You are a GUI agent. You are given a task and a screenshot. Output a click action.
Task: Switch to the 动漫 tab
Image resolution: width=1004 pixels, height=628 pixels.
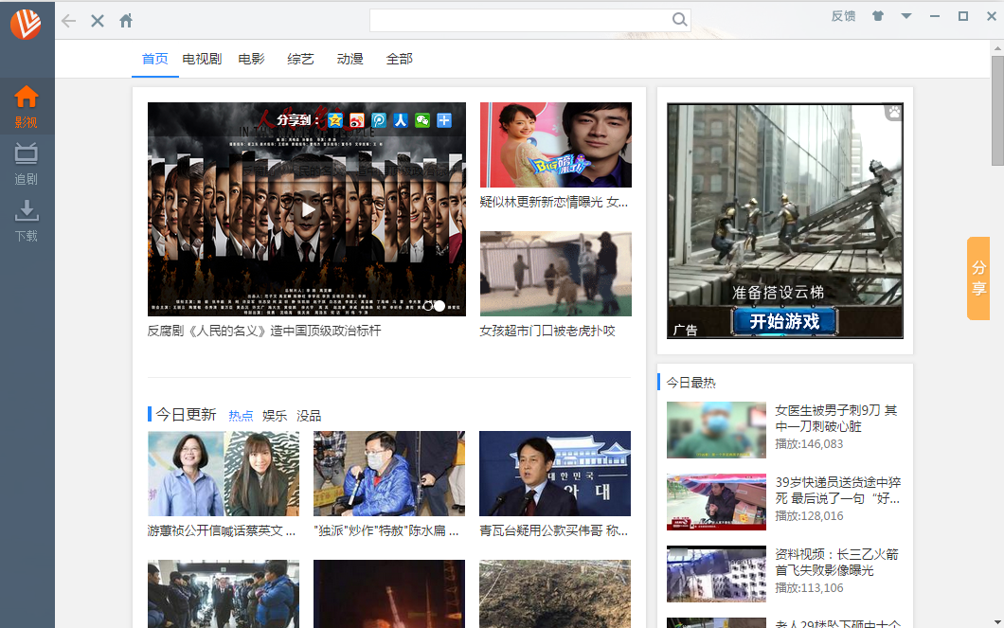click(x=350, y=59)
